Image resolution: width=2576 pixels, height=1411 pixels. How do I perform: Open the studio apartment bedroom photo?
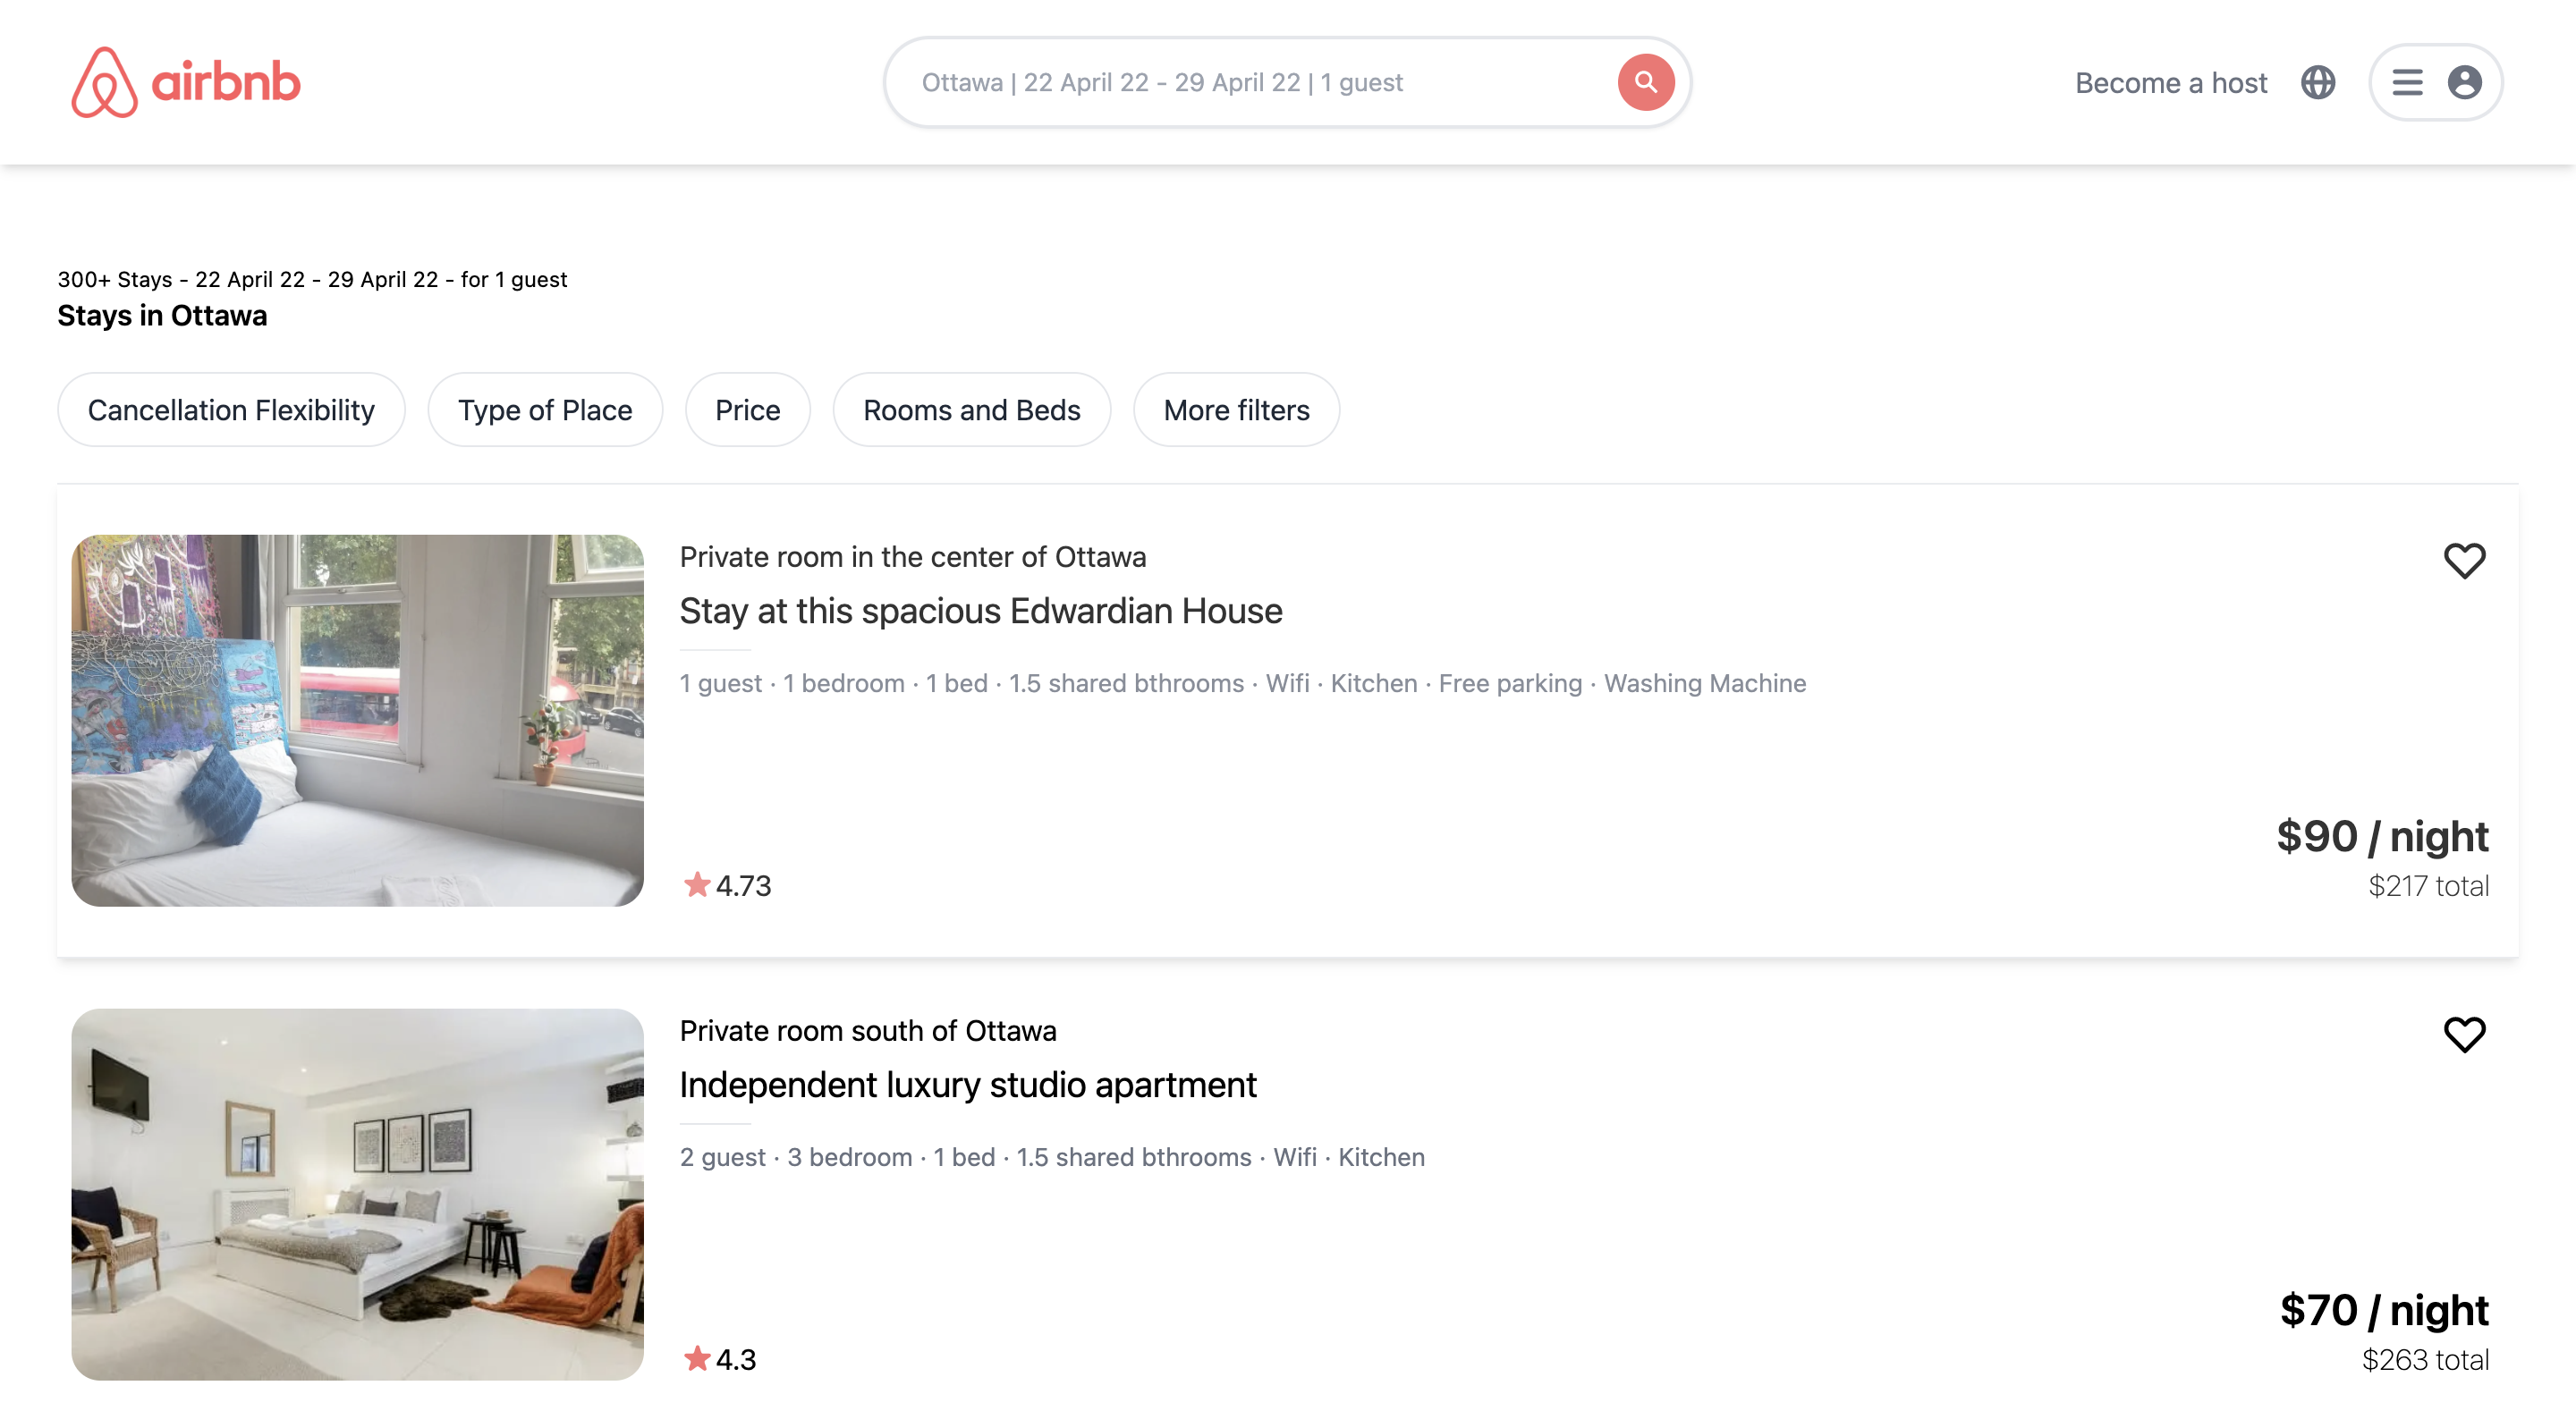[x=357, y=1195]
